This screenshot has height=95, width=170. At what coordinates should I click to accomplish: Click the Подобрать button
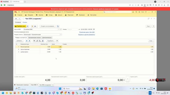click(50, 41)
